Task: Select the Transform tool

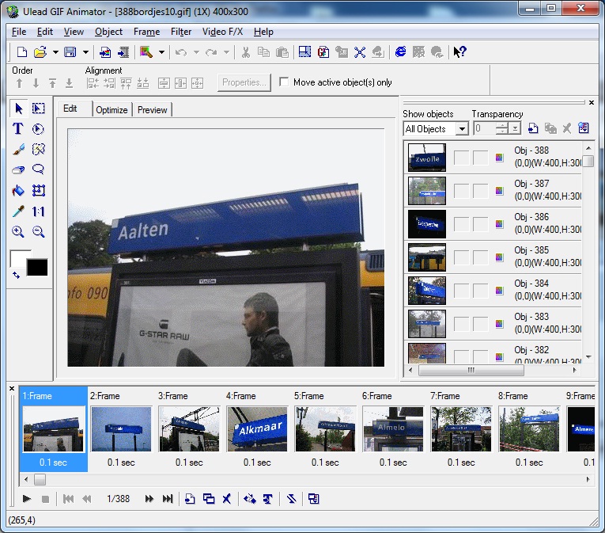Action: point(38,191)
